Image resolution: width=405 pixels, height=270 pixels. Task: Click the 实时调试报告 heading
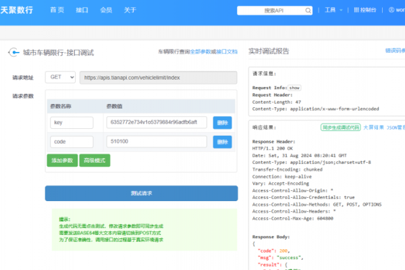tap(269, 51)
